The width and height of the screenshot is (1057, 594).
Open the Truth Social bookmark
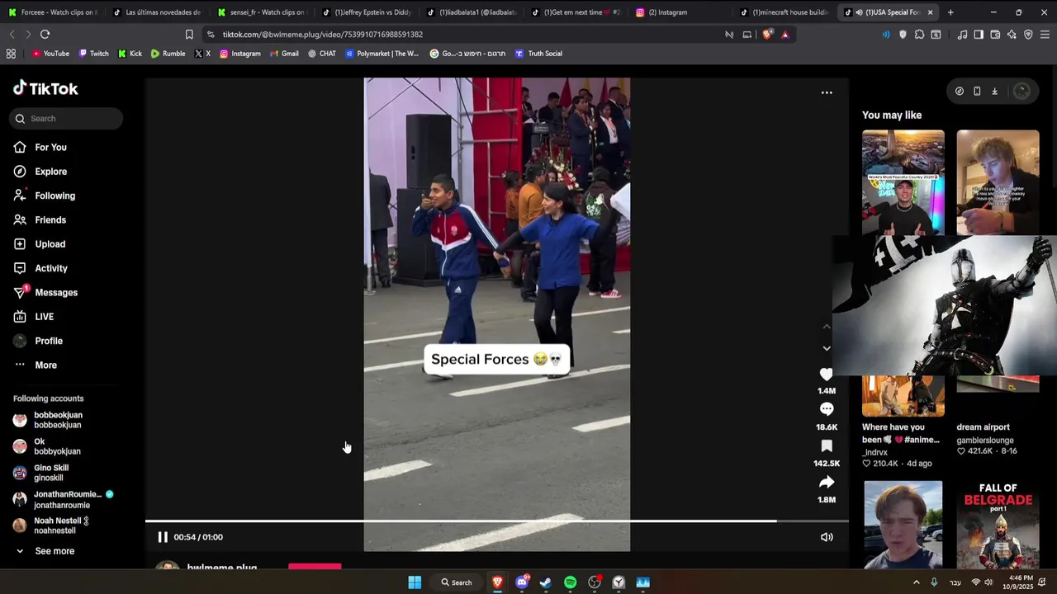click(538, 54)
